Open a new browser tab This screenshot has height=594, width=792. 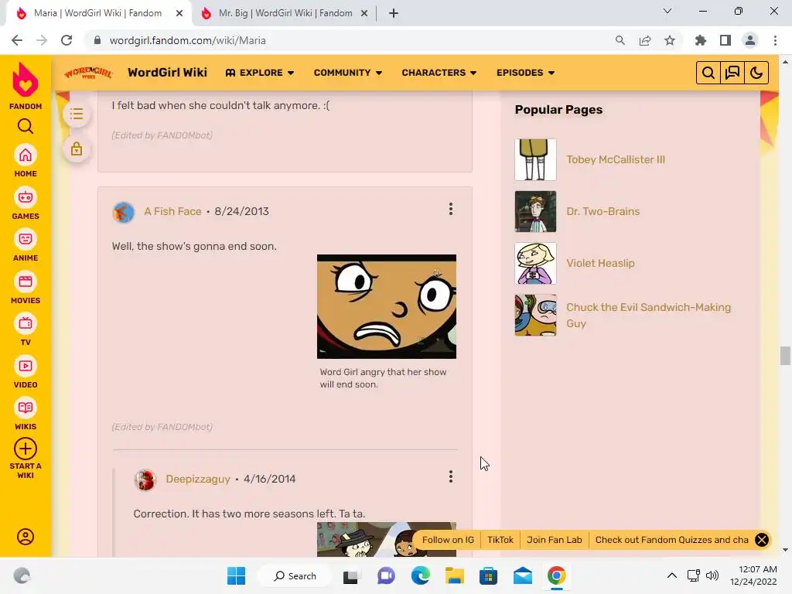(394, 13)
